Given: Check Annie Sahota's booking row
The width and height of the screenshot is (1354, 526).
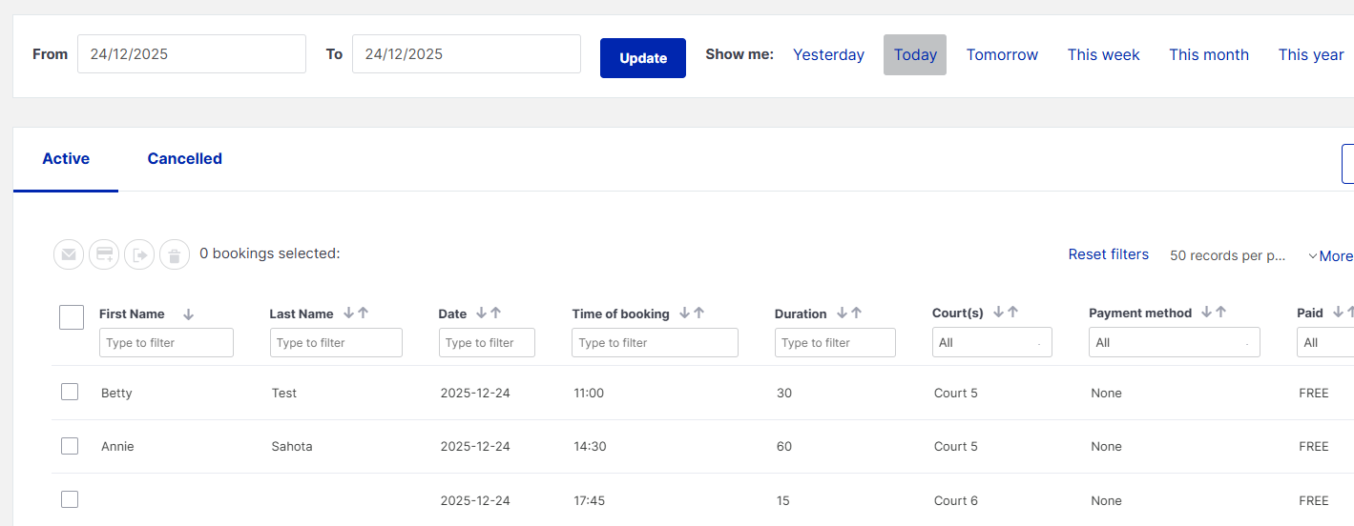Looking at the screenshot, I should click(x=70, y=445).
